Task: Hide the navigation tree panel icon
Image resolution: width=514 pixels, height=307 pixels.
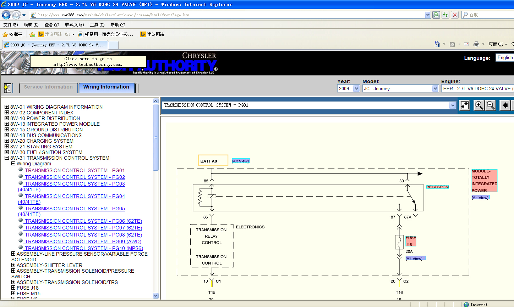Action: coord(7,88)
